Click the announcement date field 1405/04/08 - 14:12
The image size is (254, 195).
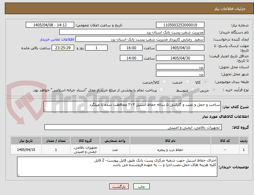(50, 25)
